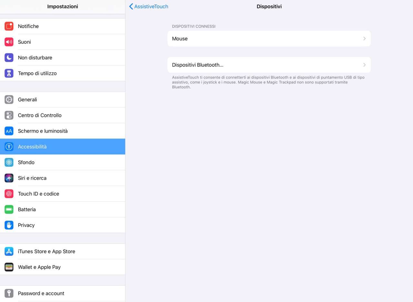Choose Schermo e luminosità
Screen dimensions: 413x302
coord(63,131)
